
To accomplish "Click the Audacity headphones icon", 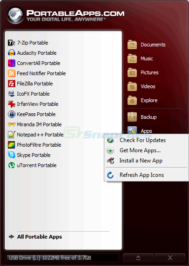I will [x=11, y=53].
